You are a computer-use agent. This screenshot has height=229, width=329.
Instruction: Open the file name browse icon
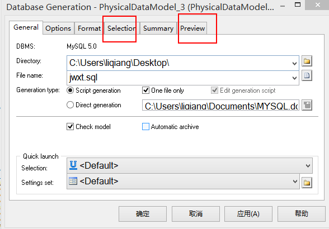point(307,75)
